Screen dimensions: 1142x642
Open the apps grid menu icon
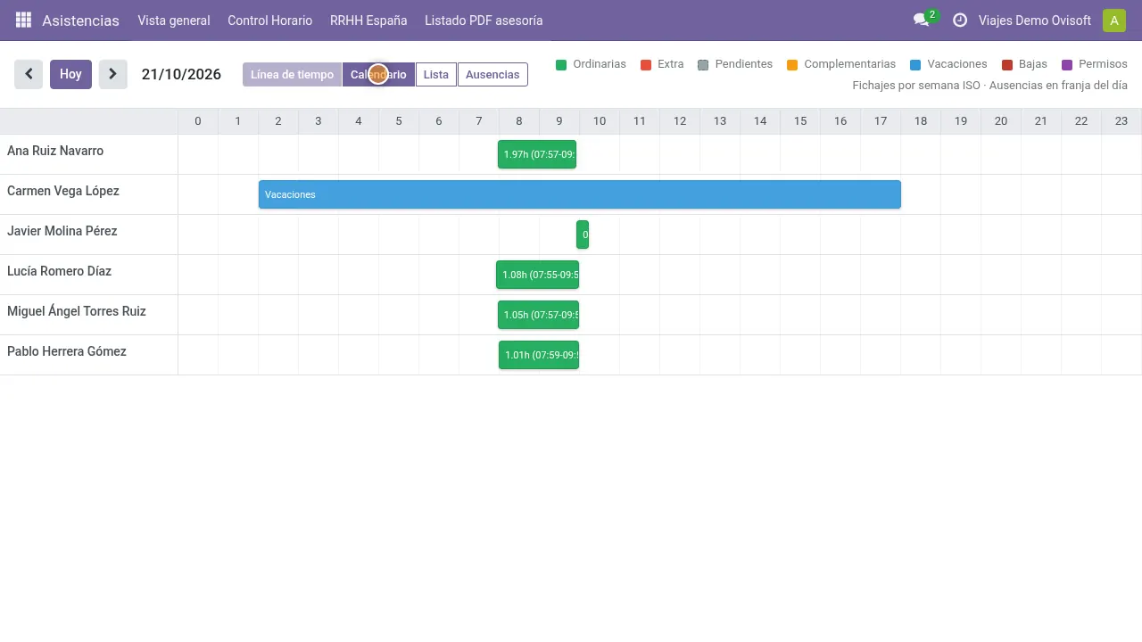click(x=23, y=20)
